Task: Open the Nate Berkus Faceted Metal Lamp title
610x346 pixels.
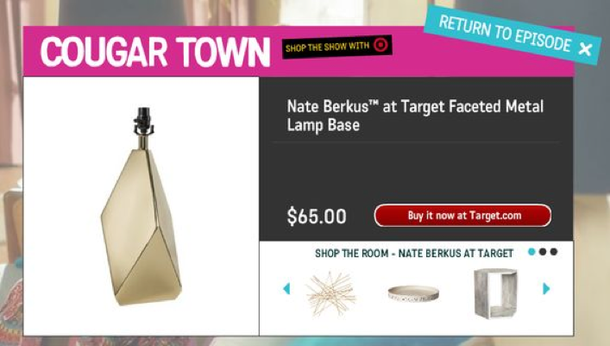Action: pyautogui.click(x=415, y=116)
